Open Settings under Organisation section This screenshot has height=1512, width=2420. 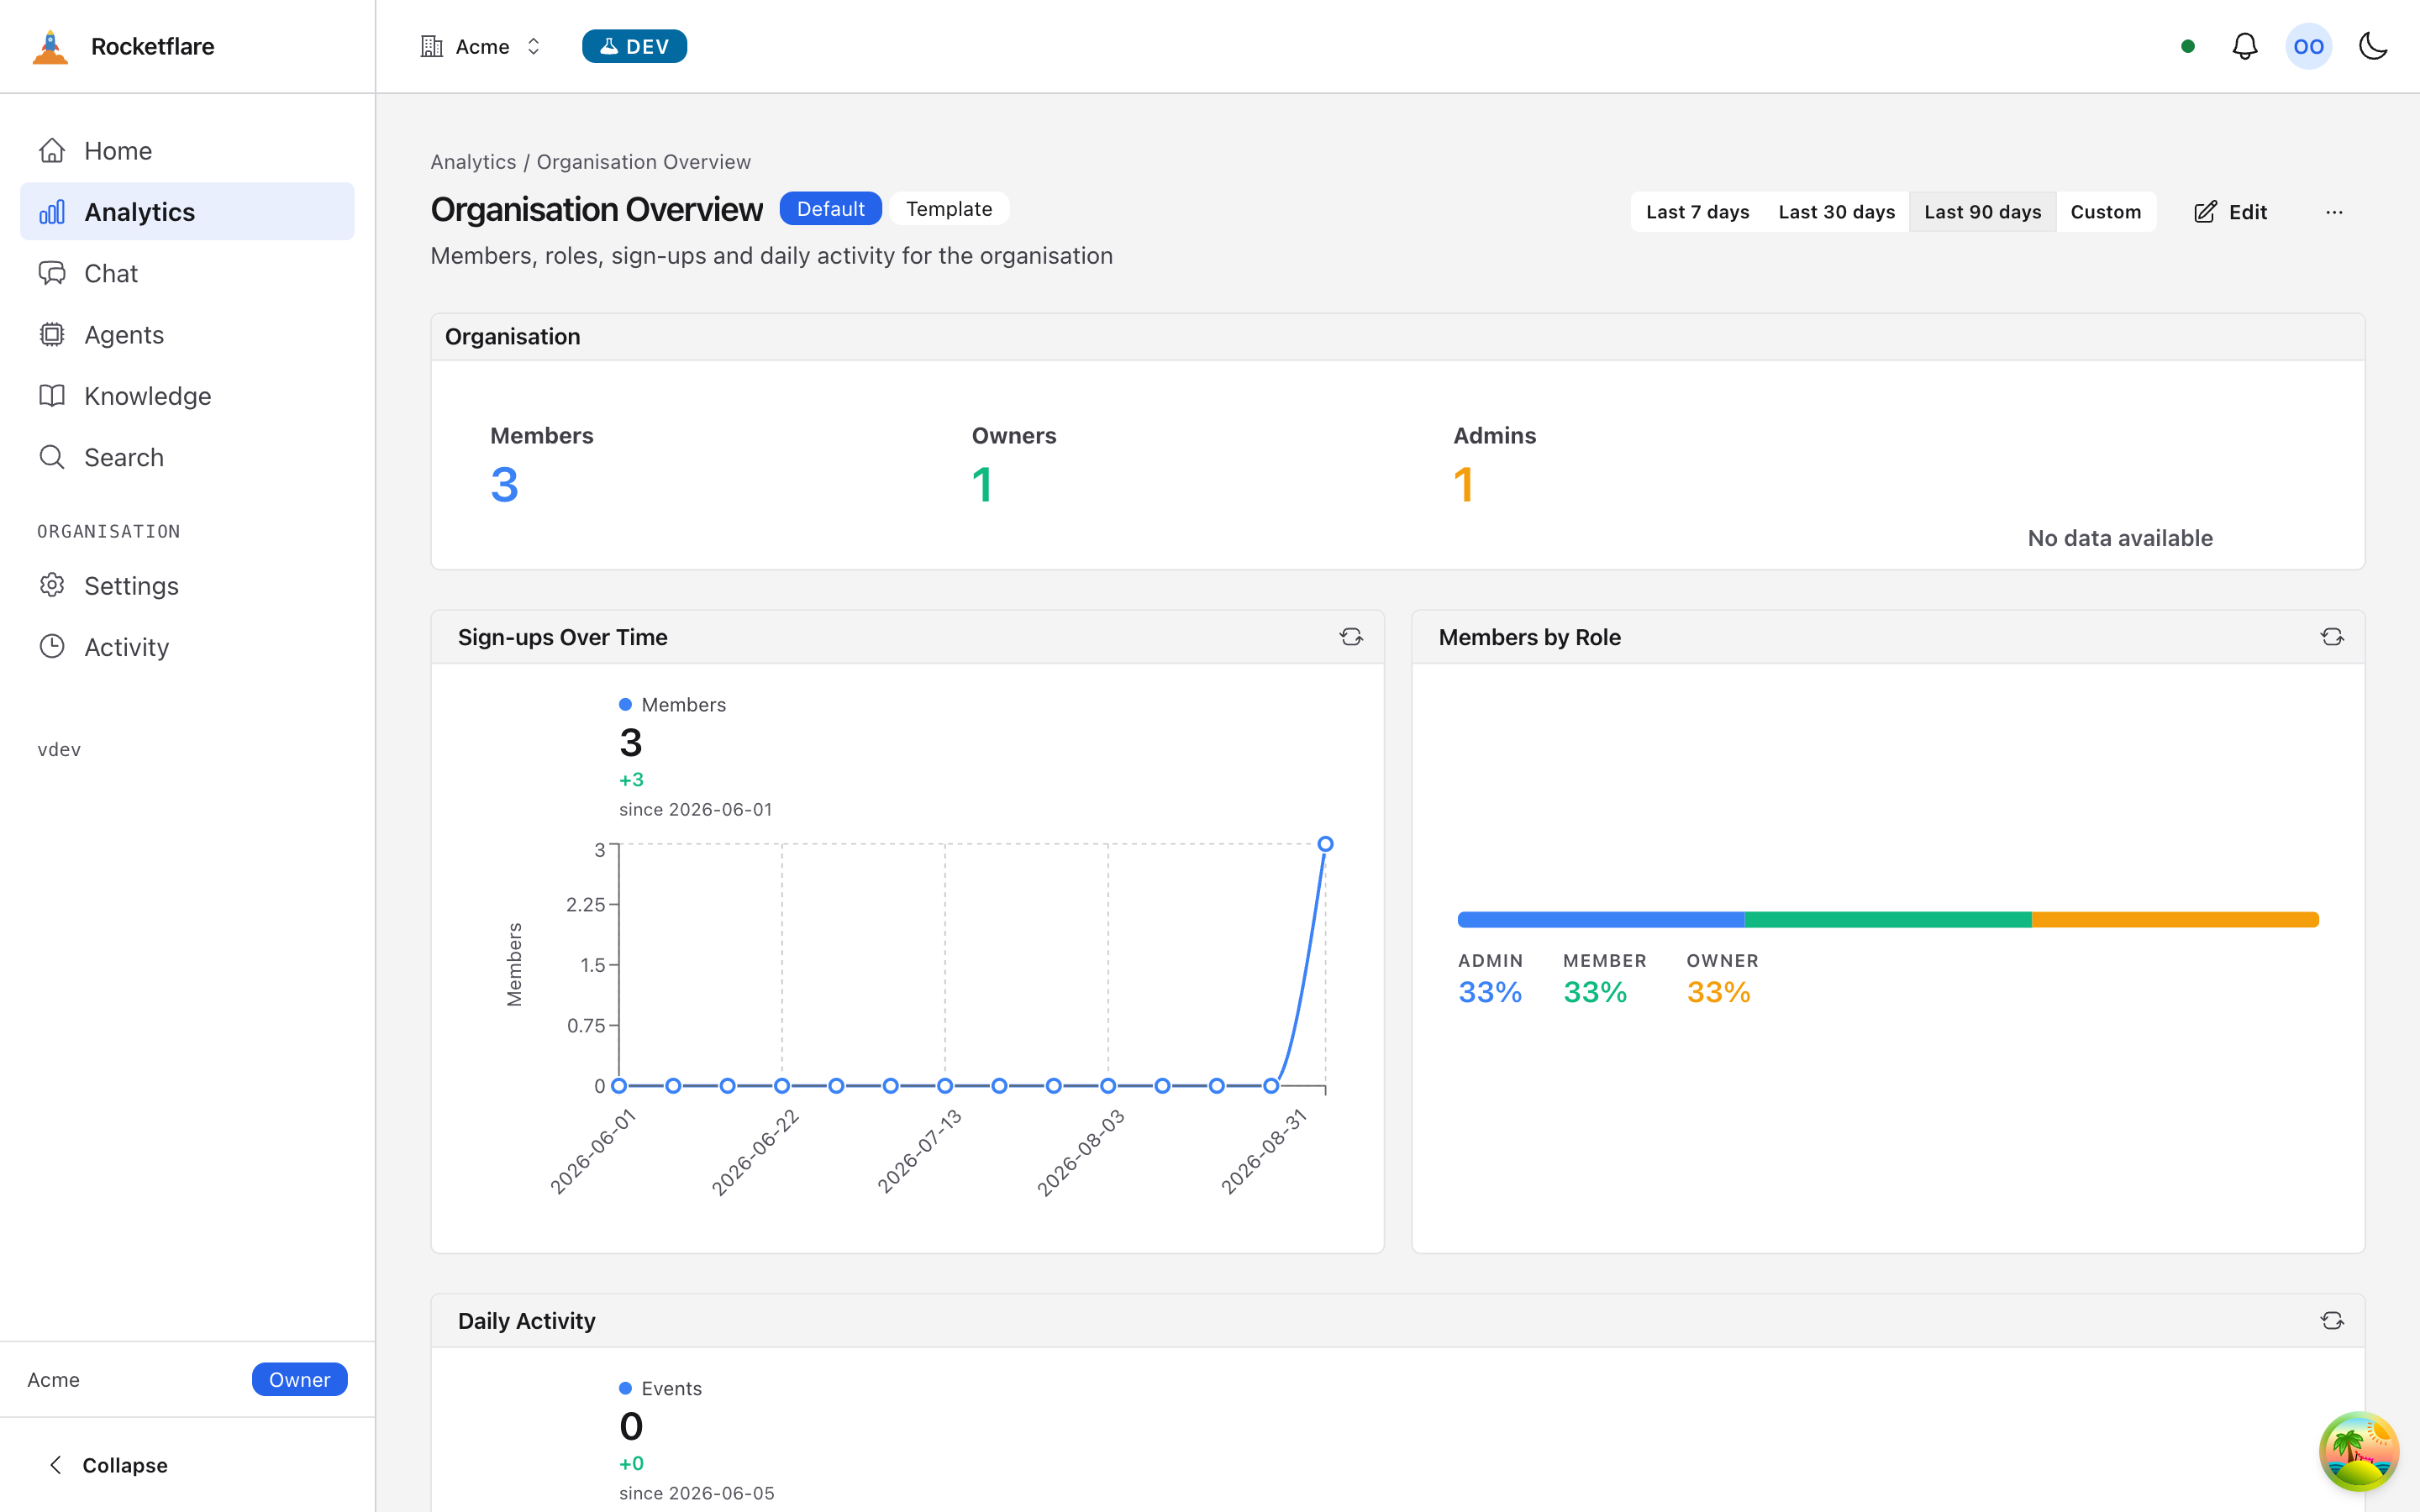[187, 585]
